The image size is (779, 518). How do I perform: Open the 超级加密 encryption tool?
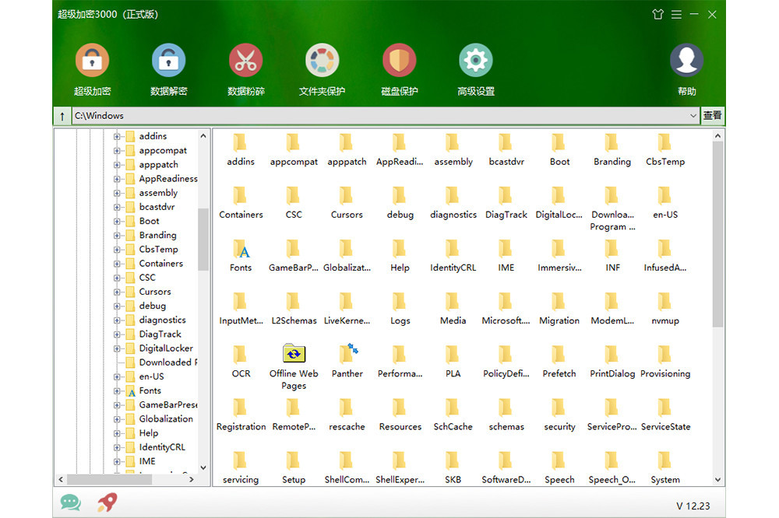pos(92,61)
